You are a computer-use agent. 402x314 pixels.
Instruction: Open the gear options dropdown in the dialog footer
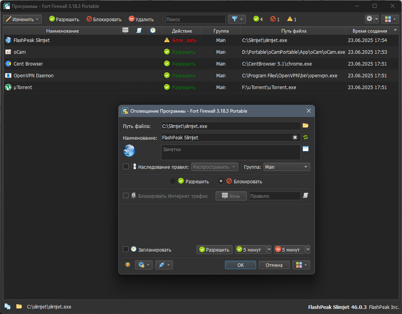point(144,265)
